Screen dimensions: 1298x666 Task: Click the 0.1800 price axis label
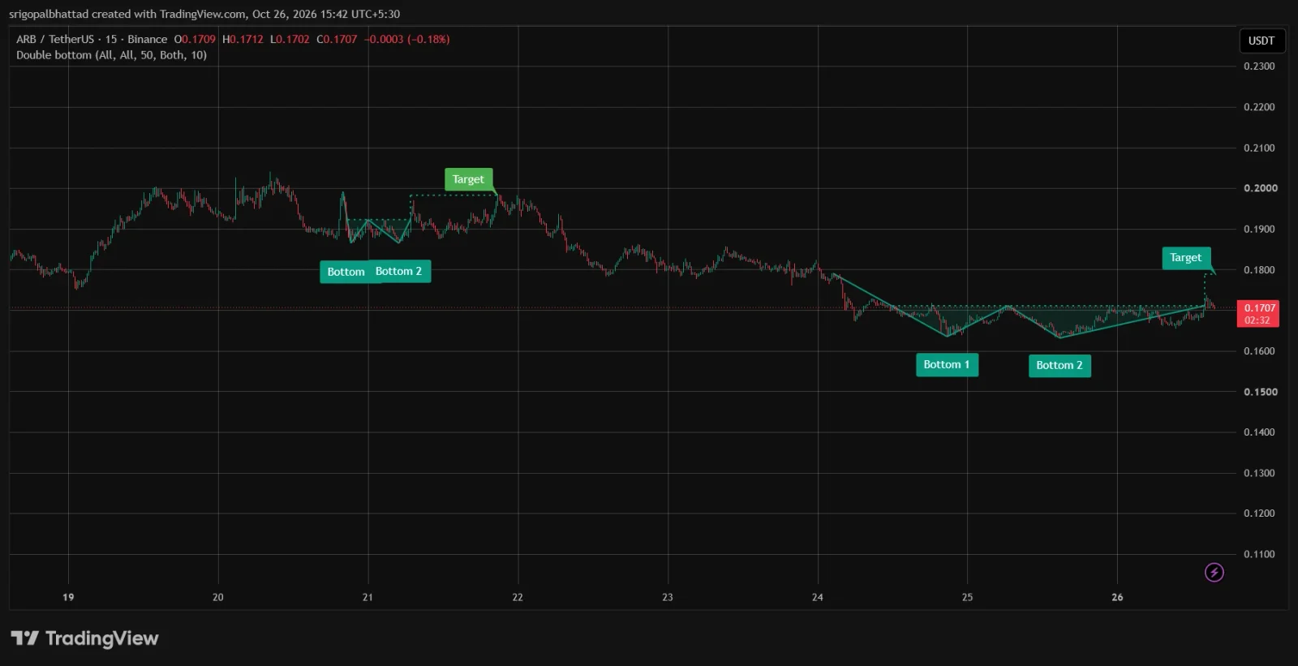point(1259,270)
